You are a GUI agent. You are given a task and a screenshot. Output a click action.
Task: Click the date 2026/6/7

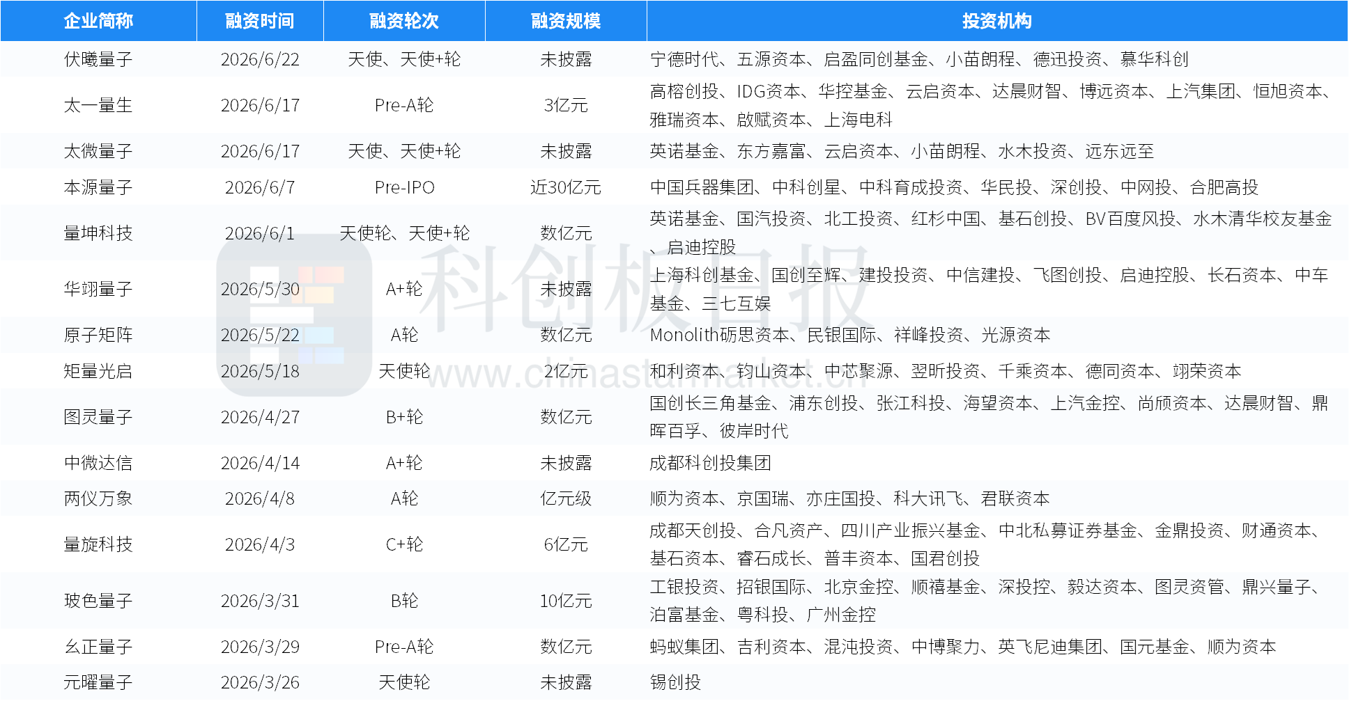coord(260,187)
